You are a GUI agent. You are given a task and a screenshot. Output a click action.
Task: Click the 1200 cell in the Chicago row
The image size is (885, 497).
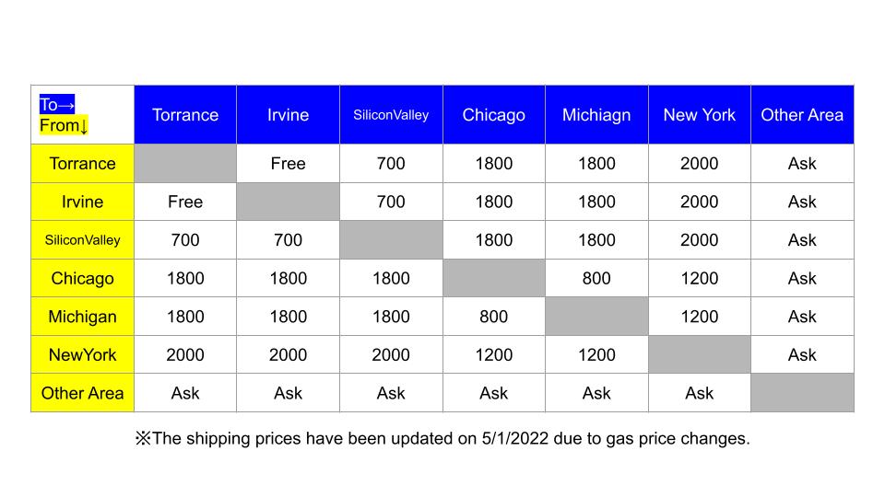pos(699,278)
